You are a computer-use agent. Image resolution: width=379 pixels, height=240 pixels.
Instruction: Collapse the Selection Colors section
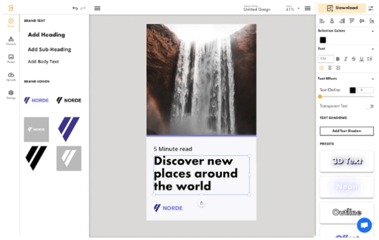[373, 30]
